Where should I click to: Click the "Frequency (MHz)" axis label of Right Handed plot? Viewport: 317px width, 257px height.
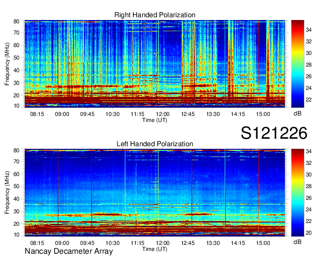click(7, 64)
